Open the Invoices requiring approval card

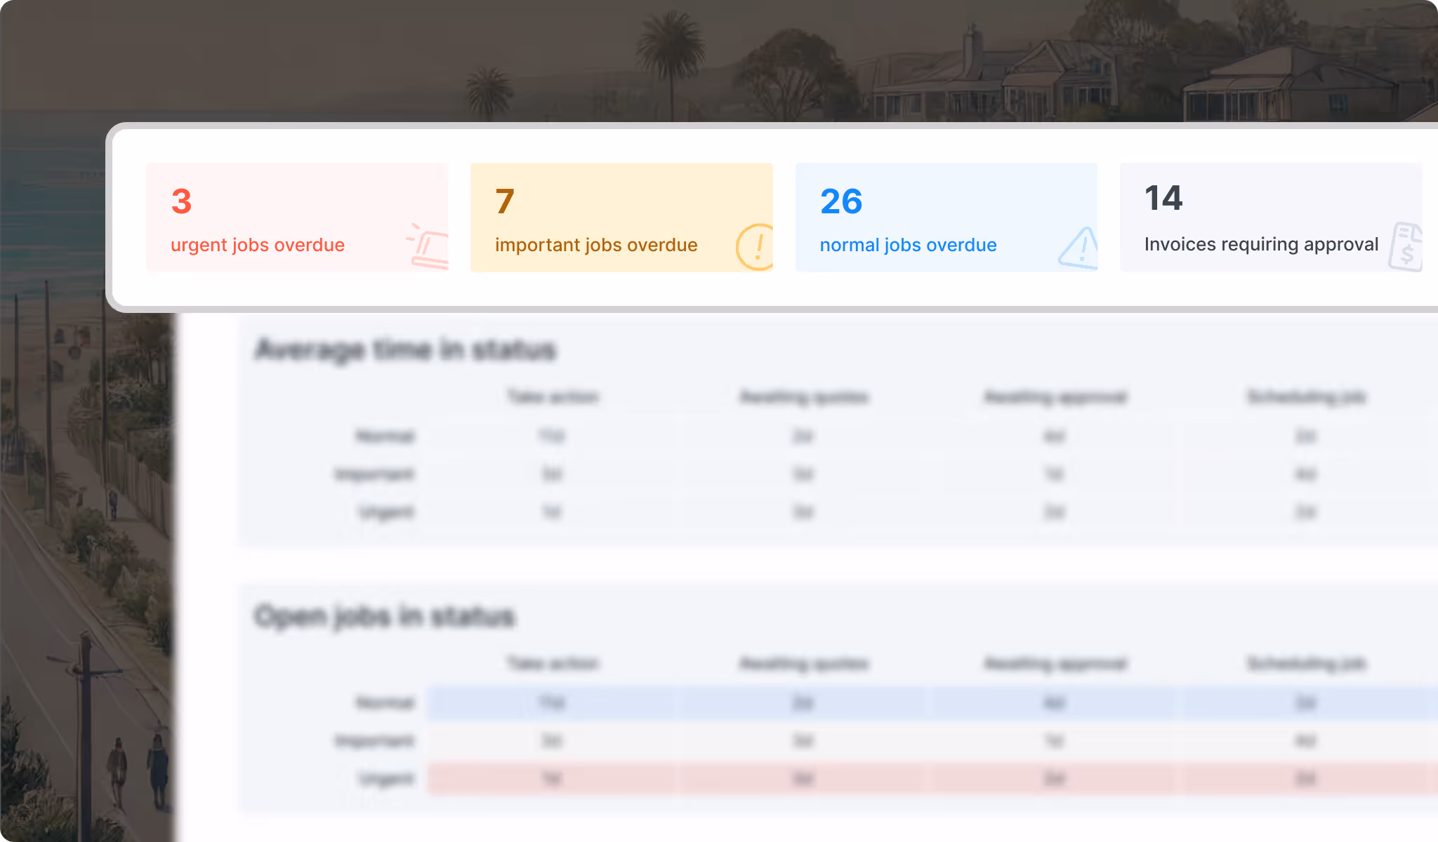click(x=1269, y=218)
